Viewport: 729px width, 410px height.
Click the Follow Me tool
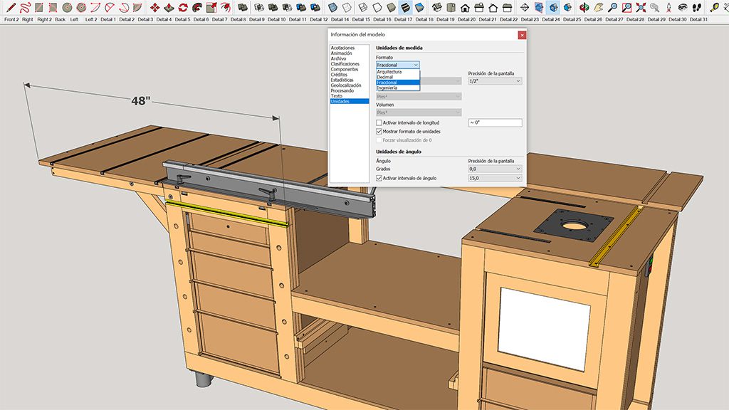click(x=197, y=7)
